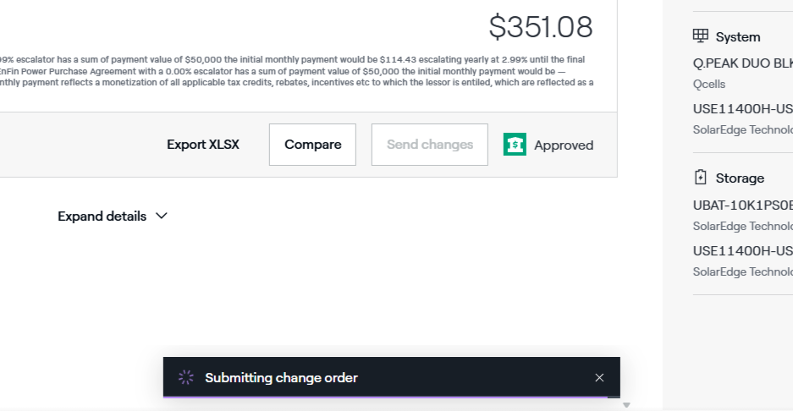Click the System solar panel icon
This screenshot has height=411, width=793.
point(700,36)
